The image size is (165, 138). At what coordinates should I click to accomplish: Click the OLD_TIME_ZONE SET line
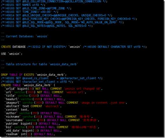[36, 8]
